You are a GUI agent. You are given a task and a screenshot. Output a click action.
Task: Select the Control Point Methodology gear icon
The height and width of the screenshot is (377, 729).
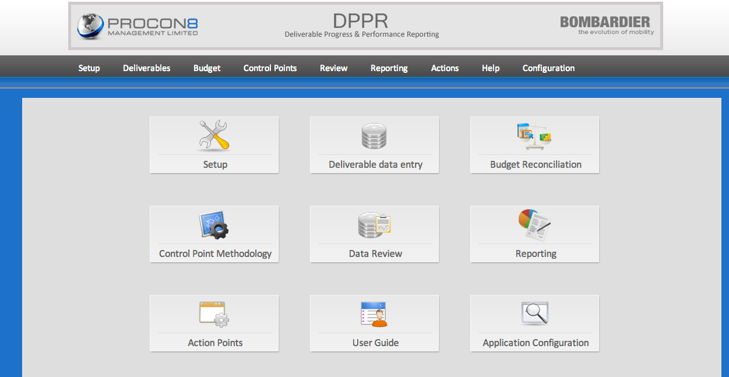pos(214,226)
